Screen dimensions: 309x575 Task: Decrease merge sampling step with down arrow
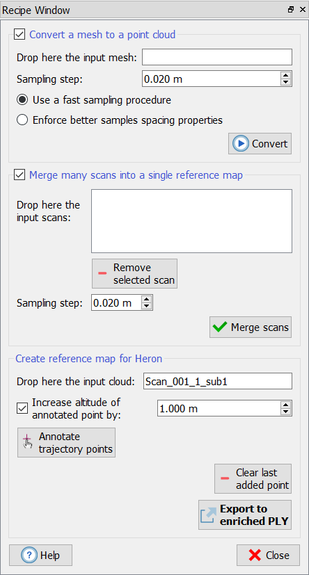[146, 306]
